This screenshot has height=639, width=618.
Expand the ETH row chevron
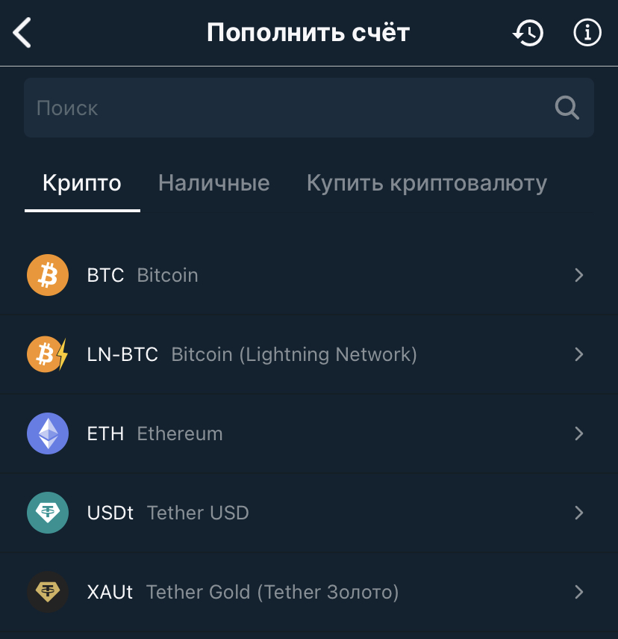579,433
